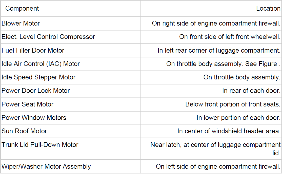The height and width of the screenshot is (174, 282).
Task: Click the Component column header
Action: (x=22, y=8)
